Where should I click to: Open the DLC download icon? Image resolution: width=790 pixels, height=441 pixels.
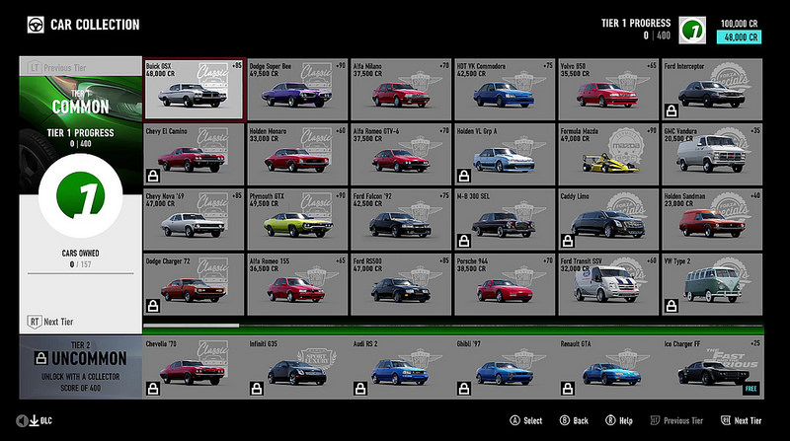[x=35, y=421]
